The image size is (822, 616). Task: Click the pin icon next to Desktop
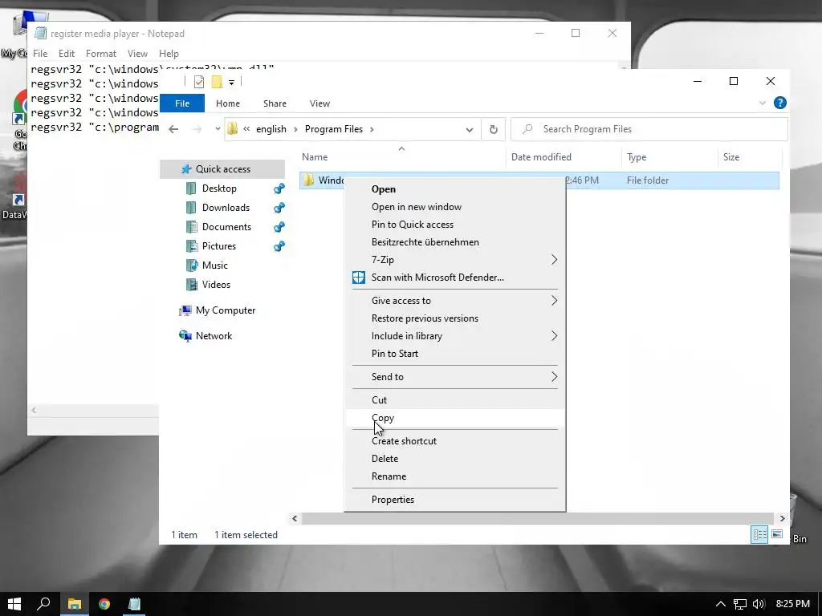tap(279, 188)
